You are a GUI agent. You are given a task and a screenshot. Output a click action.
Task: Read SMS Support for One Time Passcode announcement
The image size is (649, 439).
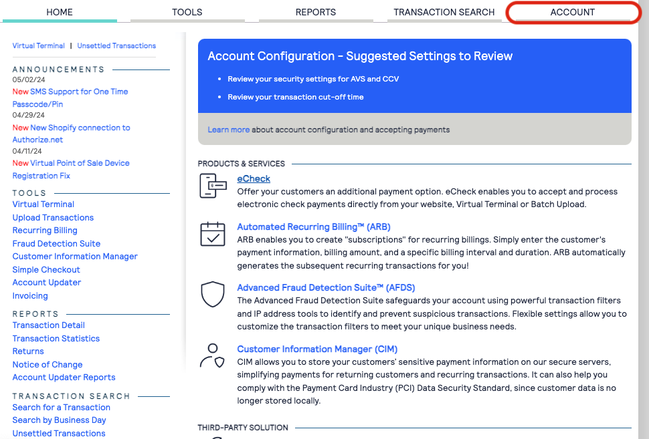pos(78,92)
